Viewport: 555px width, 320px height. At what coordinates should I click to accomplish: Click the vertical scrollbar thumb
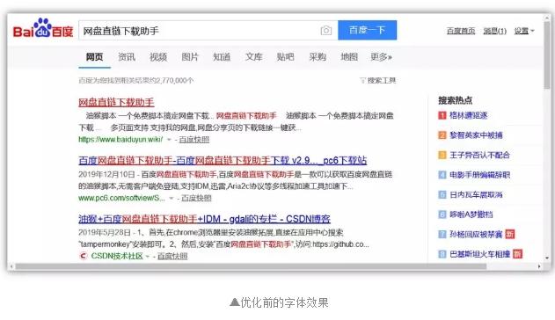point(547,55)
